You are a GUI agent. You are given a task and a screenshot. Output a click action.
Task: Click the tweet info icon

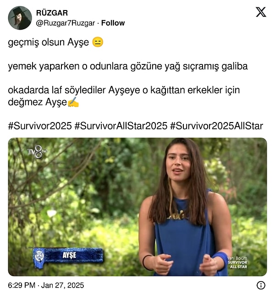[x=261, y=285]
